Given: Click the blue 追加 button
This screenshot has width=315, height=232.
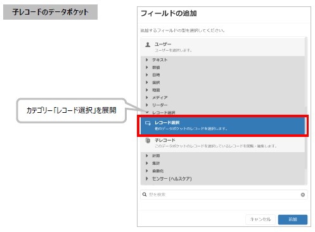Looking at the screenshot, I should click(293, 219).
